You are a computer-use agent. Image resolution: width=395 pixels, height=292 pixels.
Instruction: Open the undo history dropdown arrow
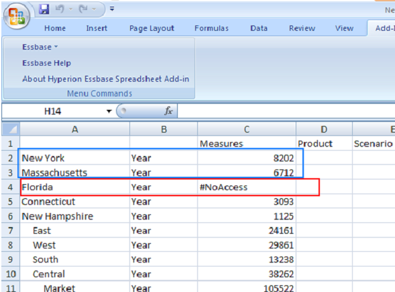pyautogui.click(x=70, y=9)
